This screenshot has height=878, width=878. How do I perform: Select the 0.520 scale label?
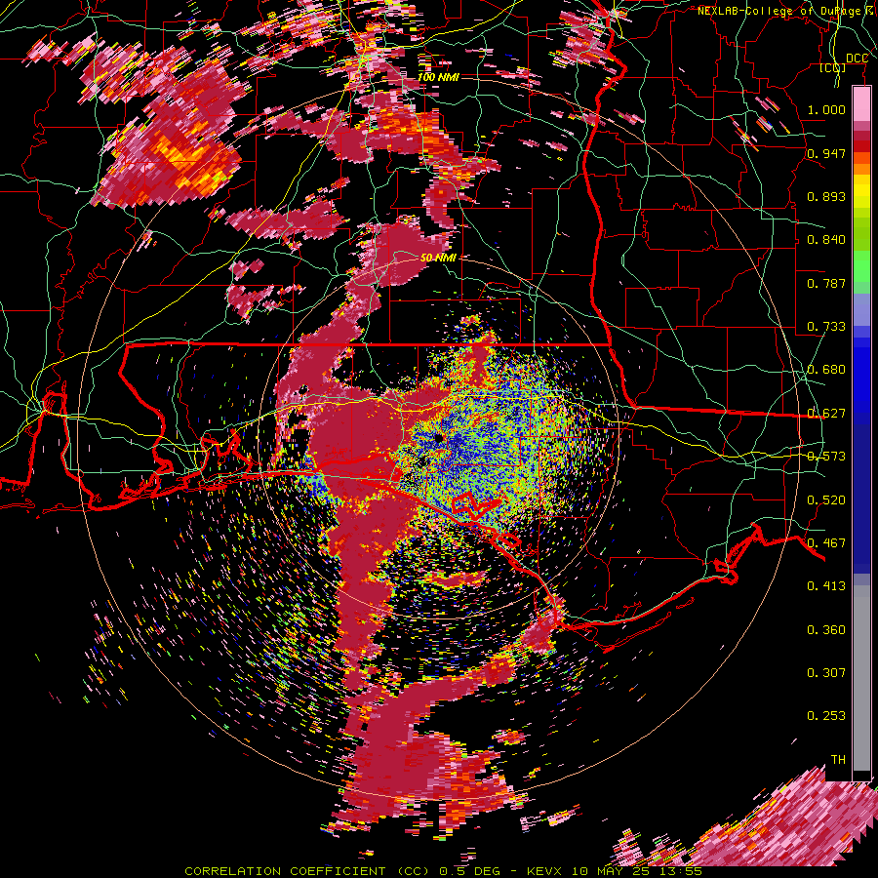[x=826, y=500]
